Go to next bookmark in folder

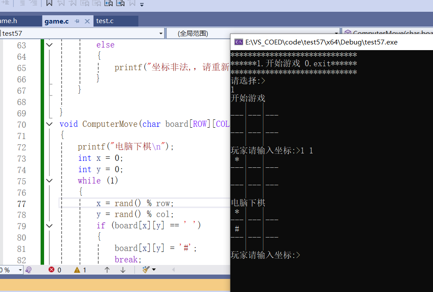pos(120,3)
